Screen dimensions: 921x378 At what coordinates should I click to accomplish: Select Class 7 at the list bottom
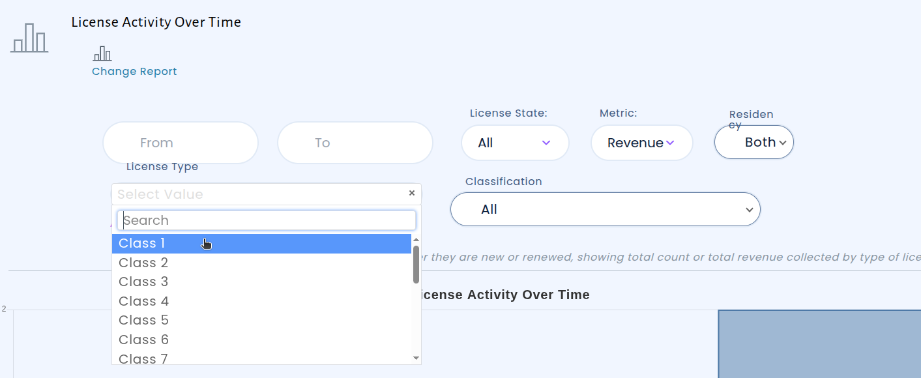(261, 358)
